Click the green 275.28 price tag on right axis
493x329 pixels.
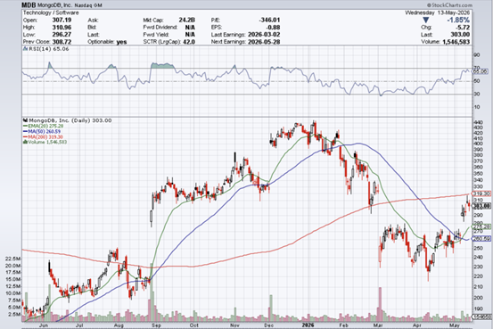point(481,226)
